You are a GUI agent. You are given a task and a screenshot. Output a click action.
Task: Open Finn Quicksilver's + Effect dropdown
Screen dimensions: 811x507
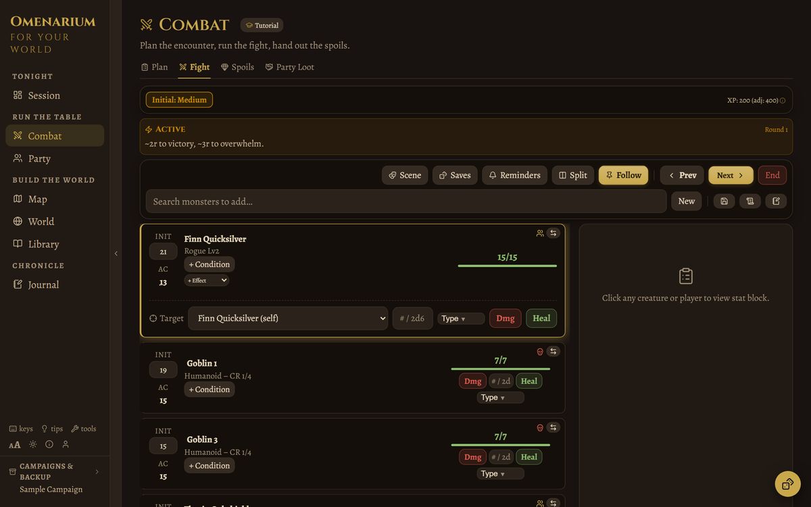[207, 281]
